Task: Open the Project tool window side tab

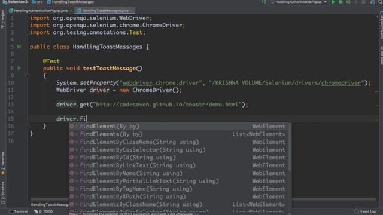Action: pos(2,19)
